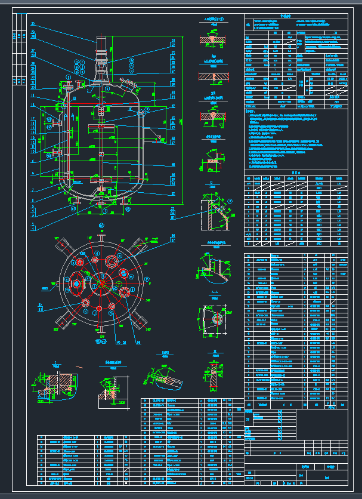Select the nozzle schedule table in the right column
The image size is (362, 499).
[x=295, y=210]
